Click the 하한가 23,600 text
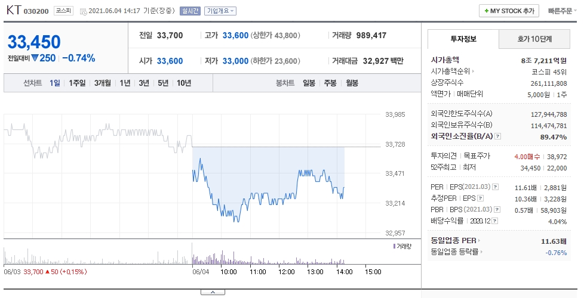Screen dimensions: 584x298 pyautogui.click(x=275, y=61)
